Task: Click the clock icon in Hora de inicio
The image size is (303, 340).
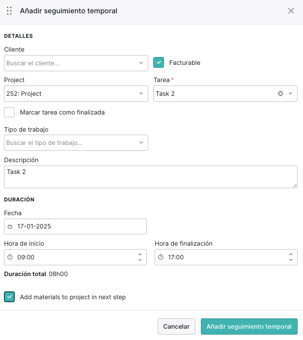Action: (10, 257)
